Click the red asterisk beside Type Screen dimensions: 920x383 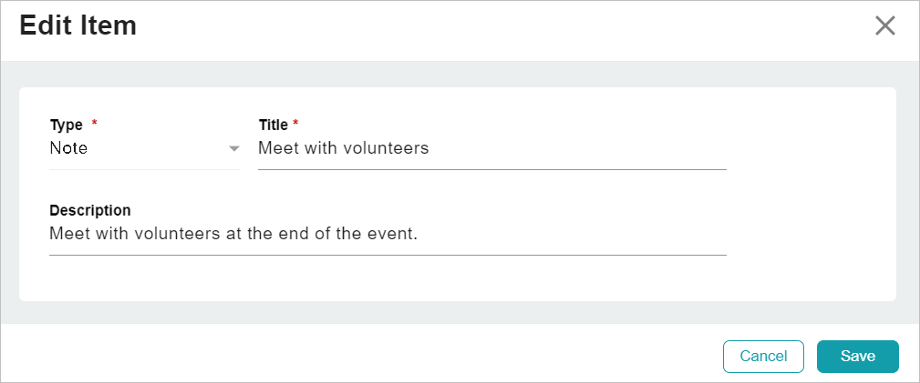point(95,124)
